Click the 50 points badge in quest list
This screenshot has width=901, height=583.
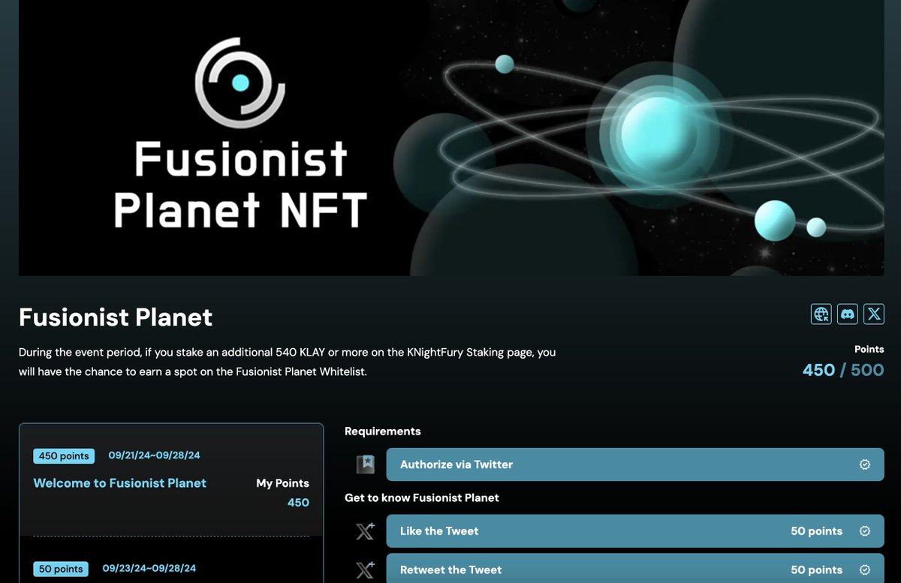click(61, 569)
